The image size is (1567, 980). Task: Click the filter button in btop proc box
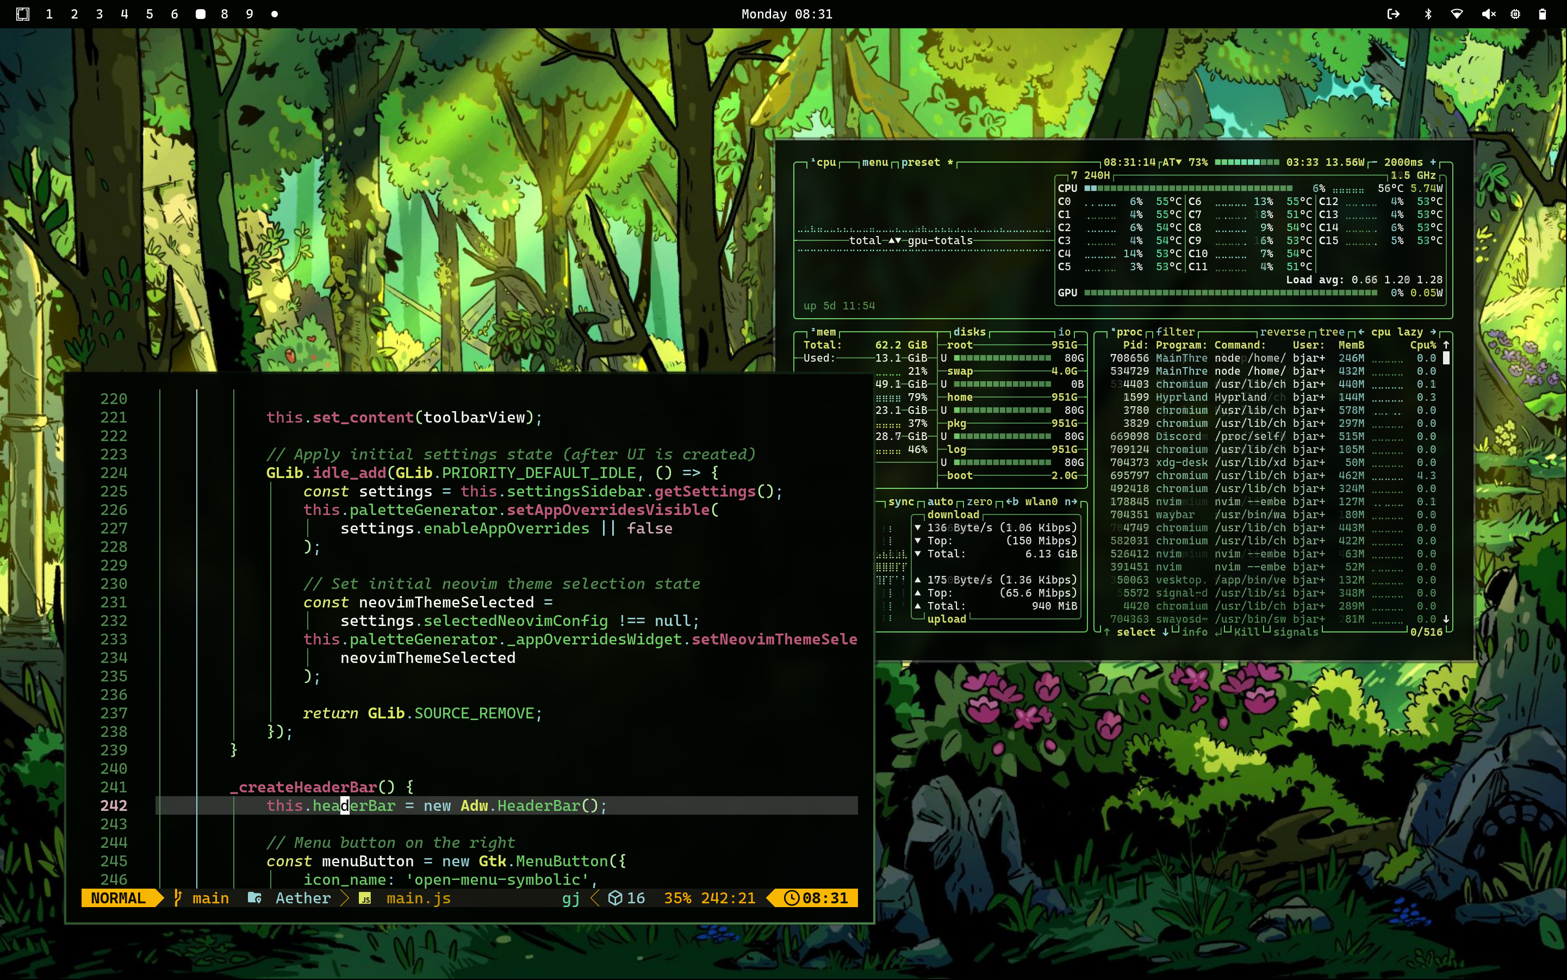1175,332
